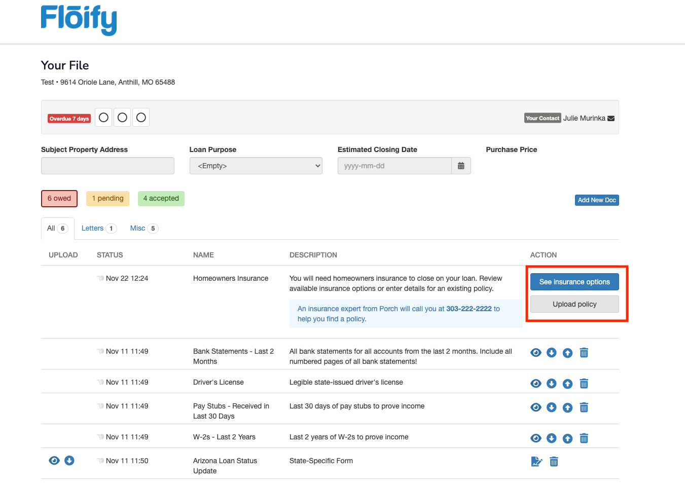685x486 pixels.
Task: Upload file for Pay Stubs row
Action: pyautogui.click(x=567, y=407)
